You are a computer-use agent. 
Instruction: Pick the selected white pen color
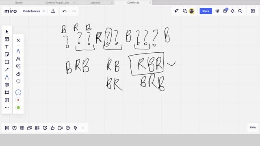(18, 92)
